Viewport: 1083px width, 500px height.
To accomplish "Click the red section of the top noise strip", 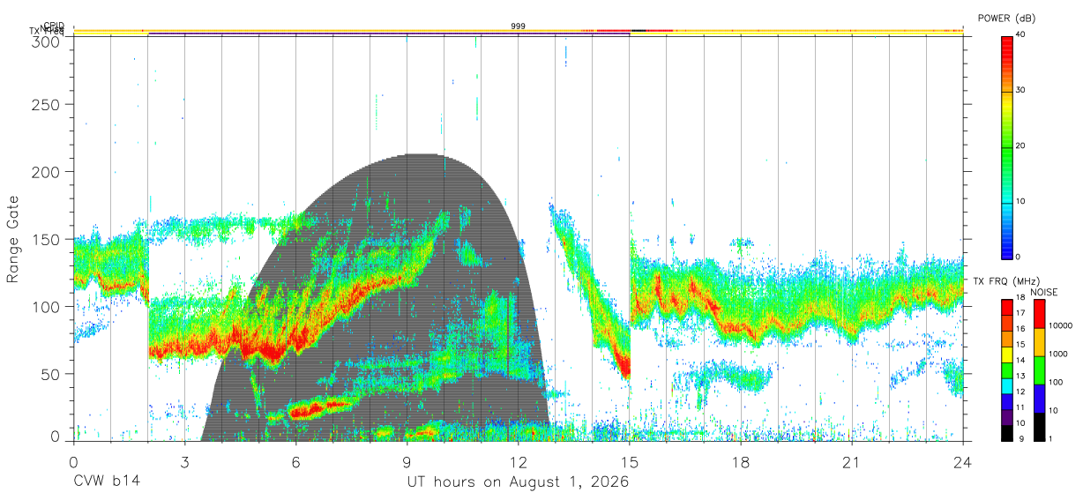I will pyautogui.click(x=614, y=31).
